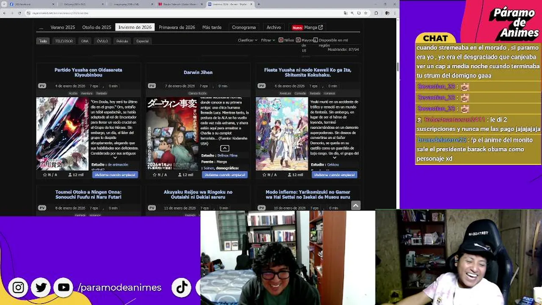Play the PV badge for Fiesta Yuusha
Image resolution: width=542 pixels, height=305 pixels.
pos(261,86)
